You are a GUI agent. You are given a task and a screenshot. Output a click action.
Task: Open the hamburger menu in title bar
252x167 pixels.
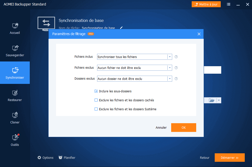pos(228,4)
